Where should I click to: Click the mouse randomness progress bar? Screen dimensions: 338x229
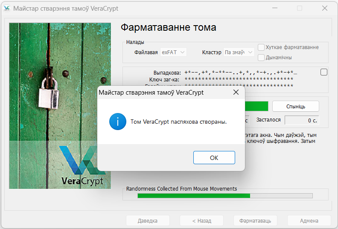[x=225, y=196]
